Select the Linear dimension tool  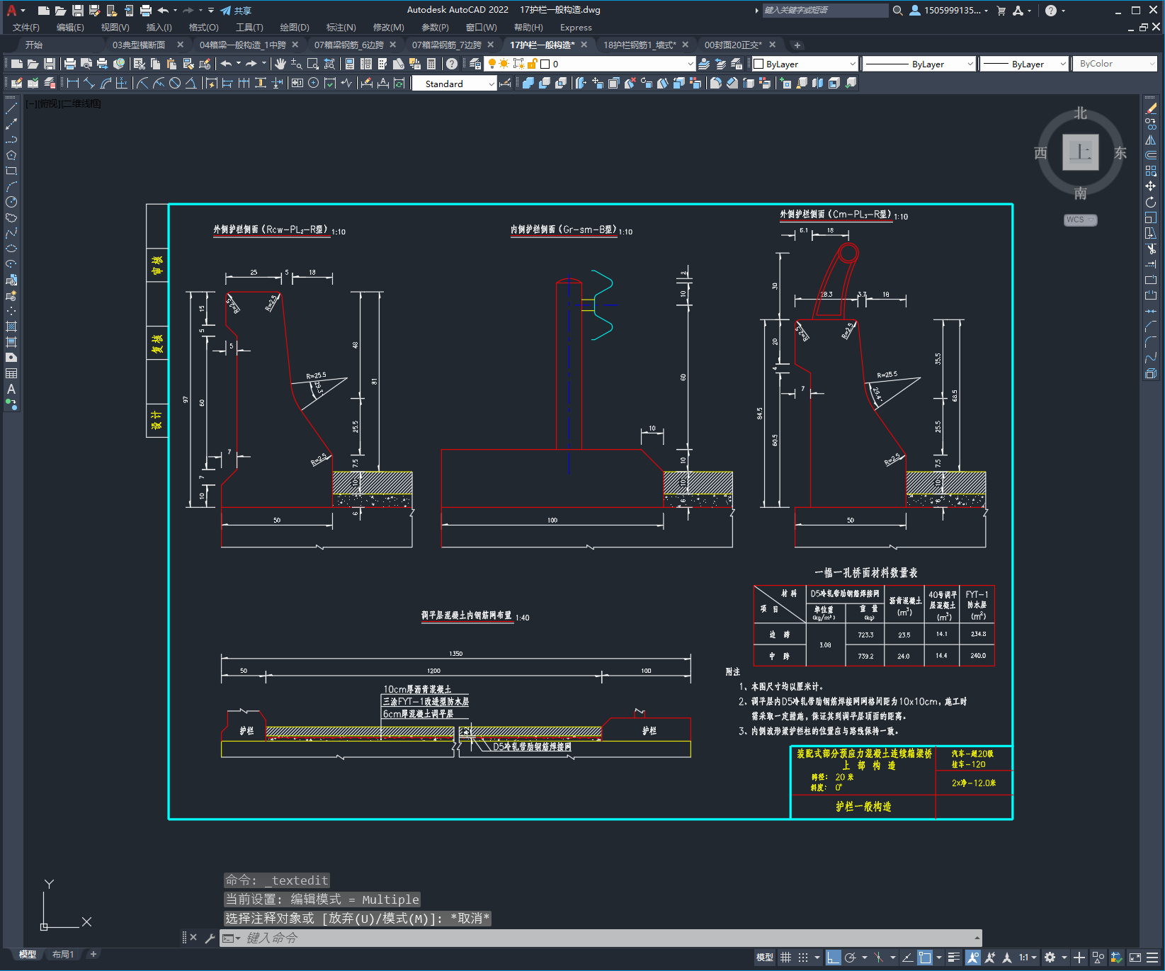tap(72, 84)
